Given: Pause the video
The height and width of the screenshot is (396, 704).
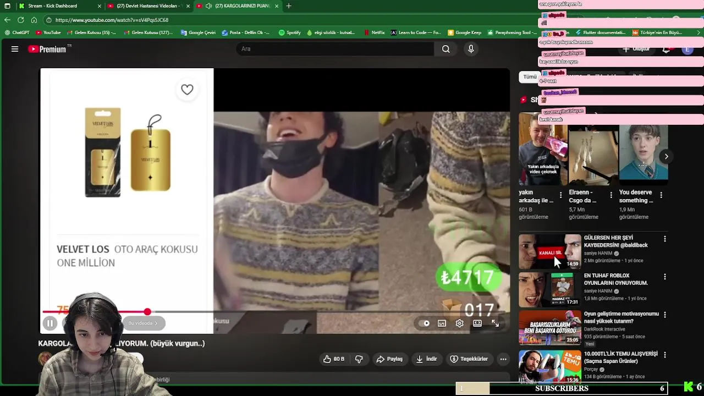Looking at the screenshot, I should pyautogui.click(x=50, y=323).
